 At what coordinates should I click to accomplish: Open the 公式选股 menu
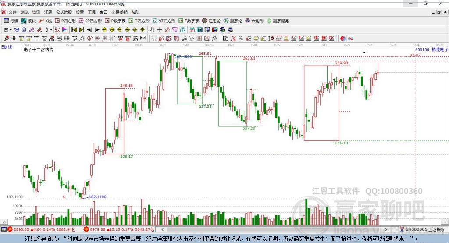pyautogui.click(x=64, y=12)
